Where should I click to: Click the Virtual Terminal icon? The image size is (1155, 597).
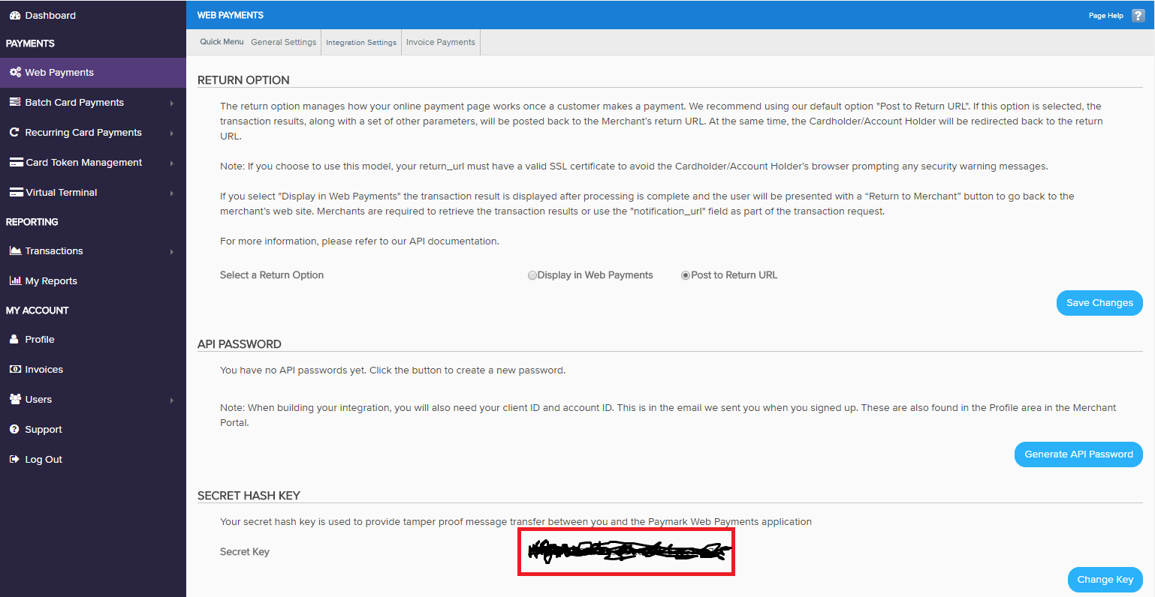[x=17, y=192]
